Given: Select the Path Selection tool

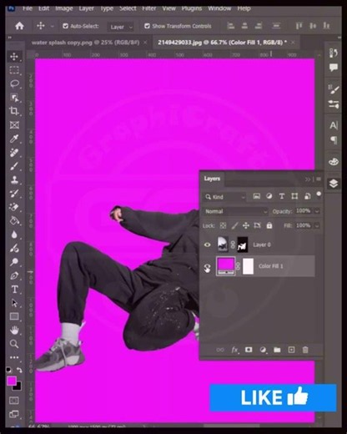Looking at the screenshot, I should 14,303.
